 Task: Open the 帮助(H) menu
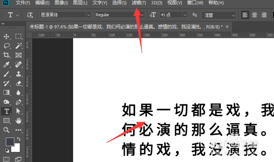coord(216,3)
